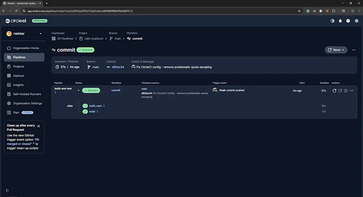
Task: Follow the PR merged or closed link
Action: (23, 142)
